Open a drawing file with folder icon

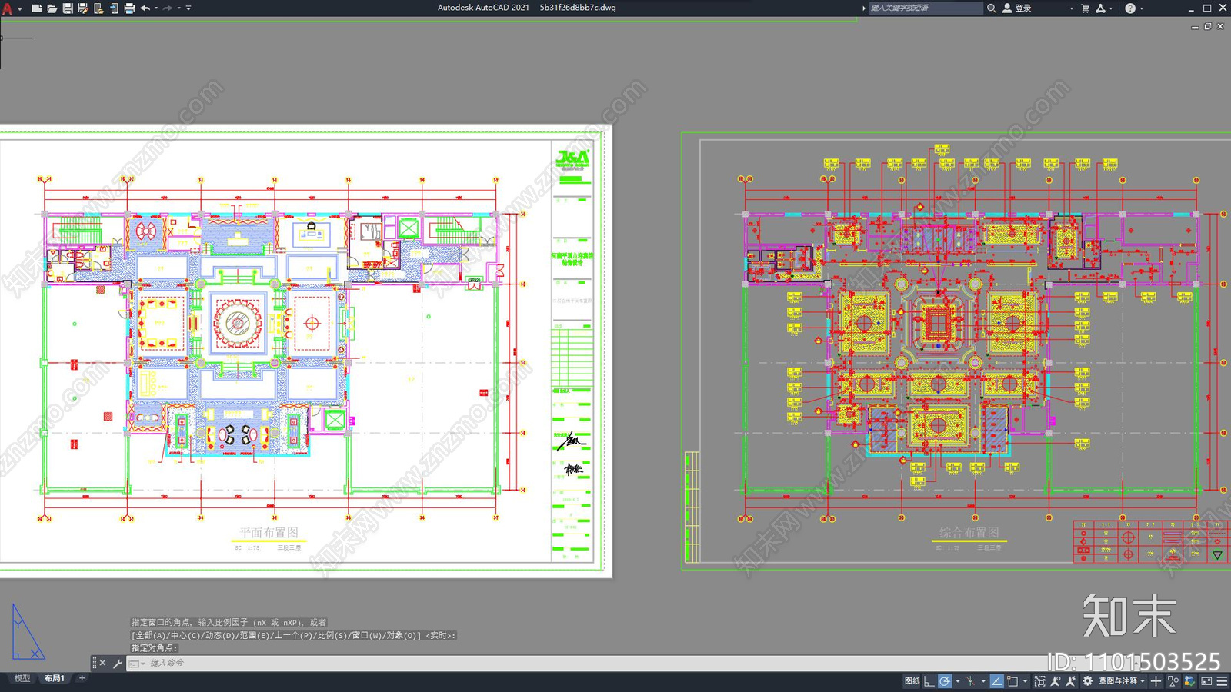[x=52, y=8]
